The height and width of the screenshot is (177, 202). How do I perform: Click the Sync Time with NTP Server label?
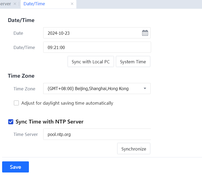coord(50,122)
